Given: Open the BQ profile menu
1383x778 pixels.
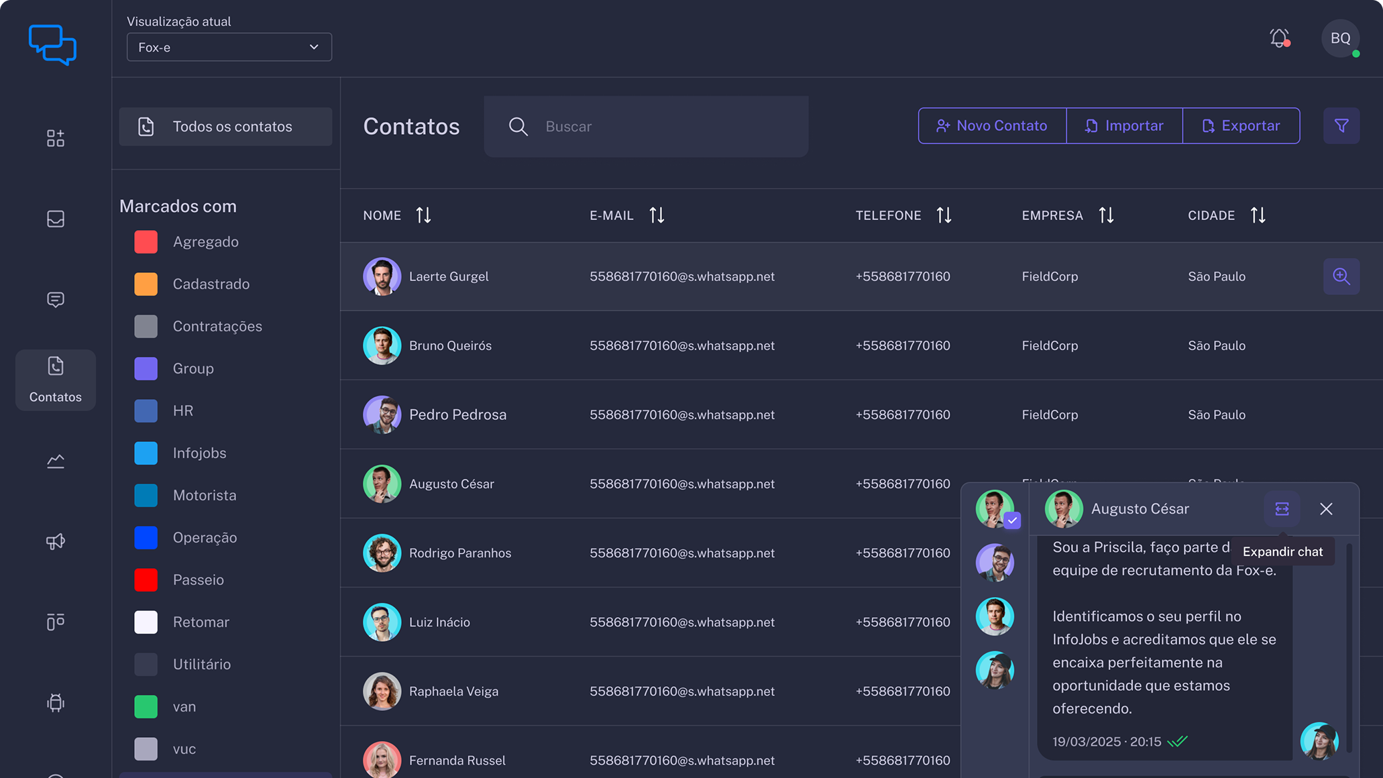Looking at the screenshot, I should pyautogui.click(x=1340, y=38).
